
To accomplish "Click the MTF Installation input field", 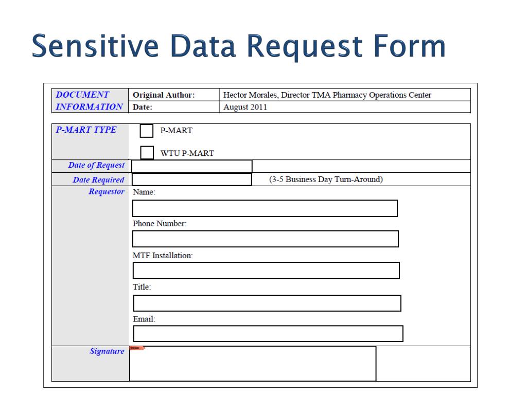I will [266, 271].
